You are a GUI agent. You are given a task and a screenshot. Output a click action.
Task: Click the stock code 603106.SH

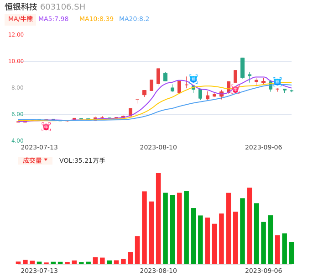(63, 7)
